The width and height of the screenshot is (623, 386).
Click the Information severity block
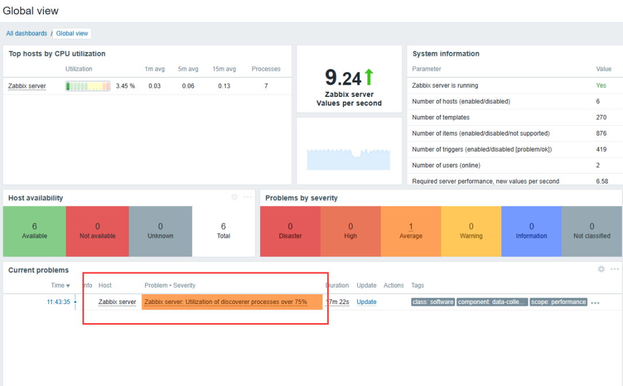(x=532, y=231)
